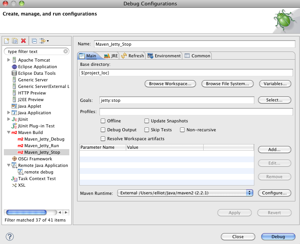This screenshot has height=244, width=300.
Task: Click the m2 icon of Maven_Jetty_Debug
Action: pos(21,139)
